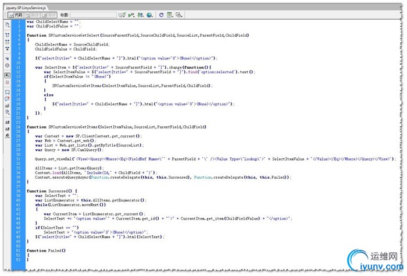The width and height of the screenshot is (407, 276).
Task: Click the 'else' keyword on line 17
Action: (48, 95)
